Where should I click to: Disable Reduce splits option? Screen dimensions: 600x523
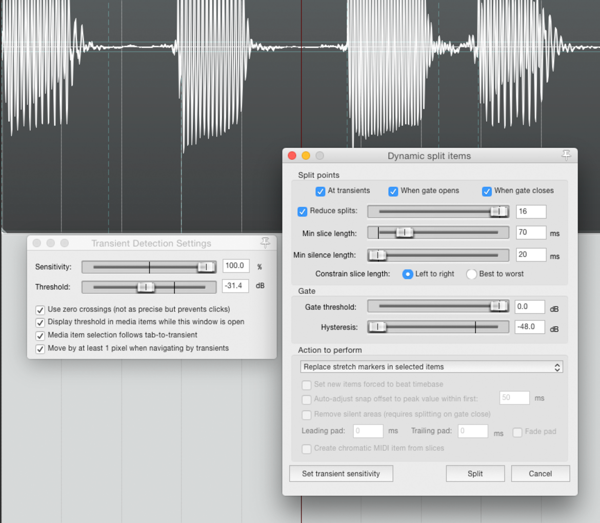click(x=302, y=211)
